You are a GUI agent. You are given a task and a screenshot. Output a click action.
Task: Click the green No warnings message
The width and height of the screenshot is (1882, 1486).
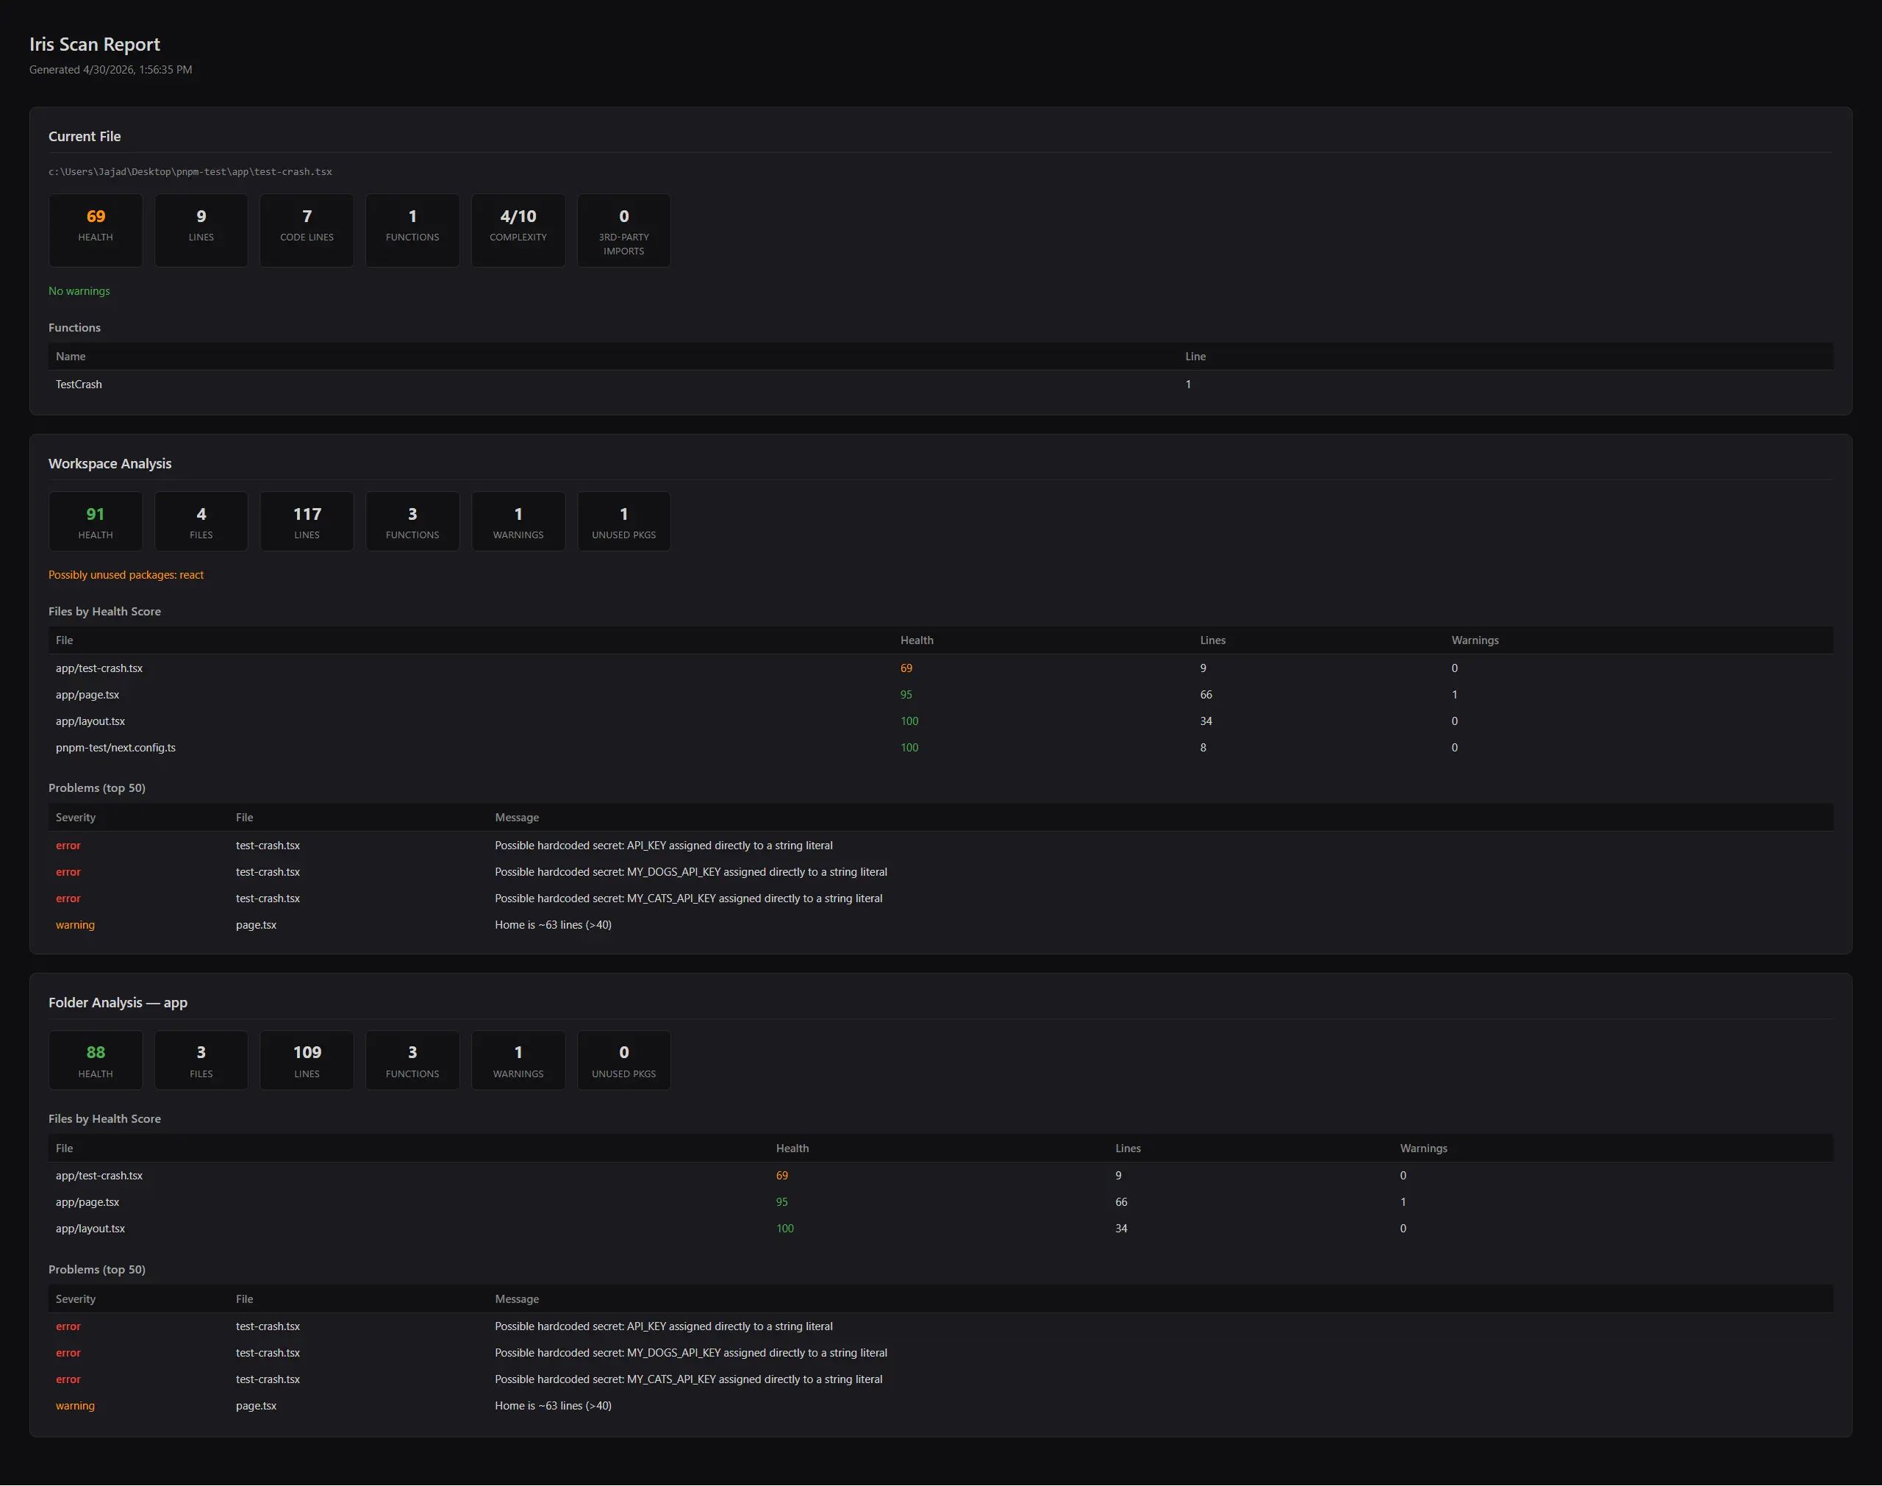click(79, 291)
